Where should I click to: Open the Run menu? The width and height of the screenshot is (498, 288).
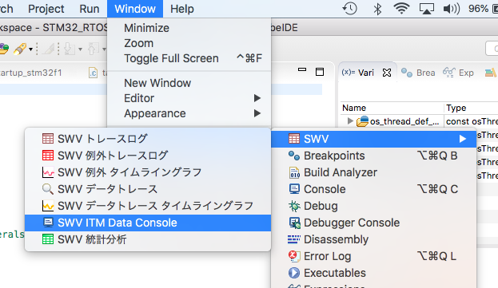click(90, 9)
